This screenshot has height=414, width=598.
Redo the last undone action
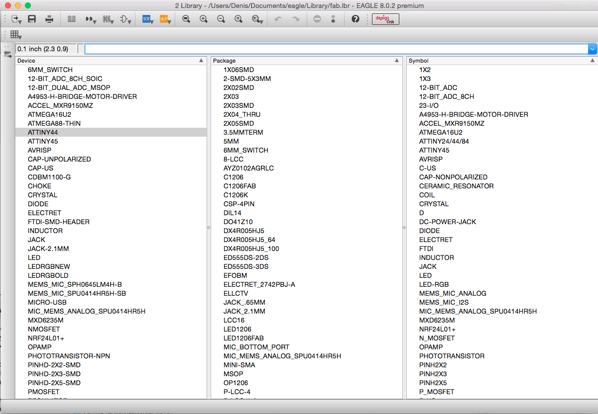(296, 19)
